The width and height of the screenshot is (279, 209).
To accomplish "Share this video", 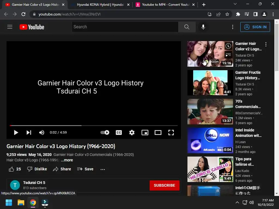I will (x=62, y=169).
